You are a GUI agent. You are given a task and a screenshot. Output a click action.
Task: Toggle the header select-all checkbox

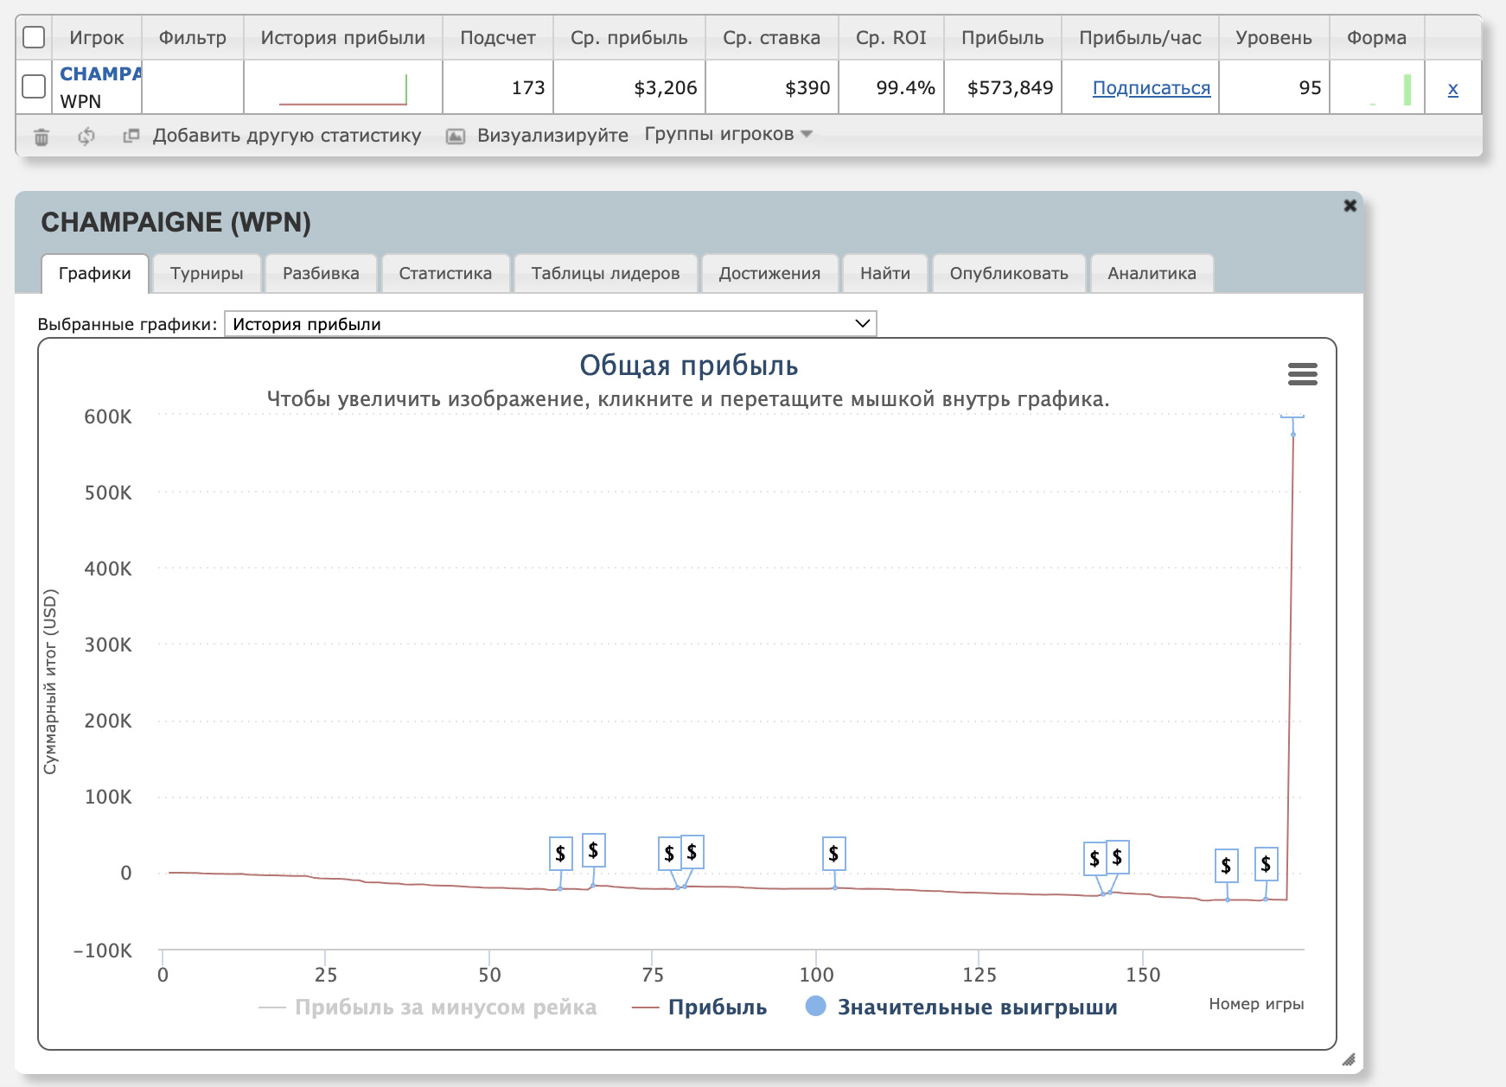pos(34,37)
